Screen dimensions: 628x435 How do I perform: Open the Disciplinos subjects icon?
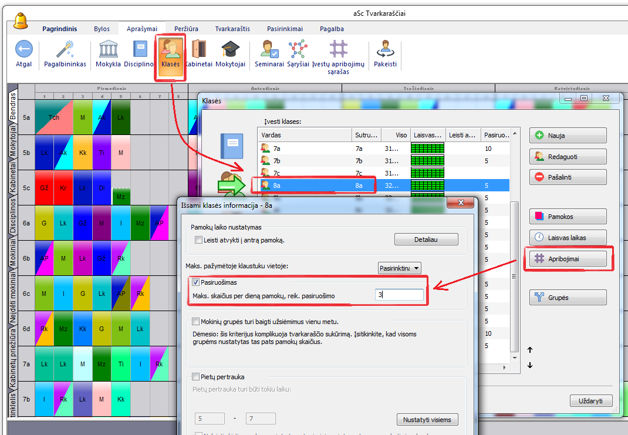139,49
